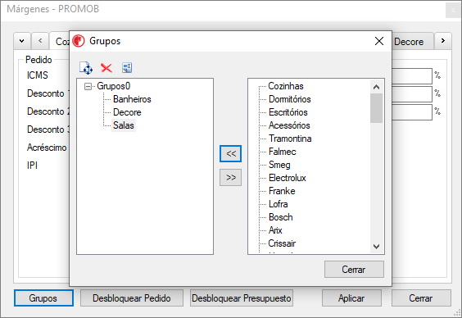The height and width of the screenshot is (318, 462).
Task: Click the ICMS label
Action: pyautogui.click(x=38, y=75)
